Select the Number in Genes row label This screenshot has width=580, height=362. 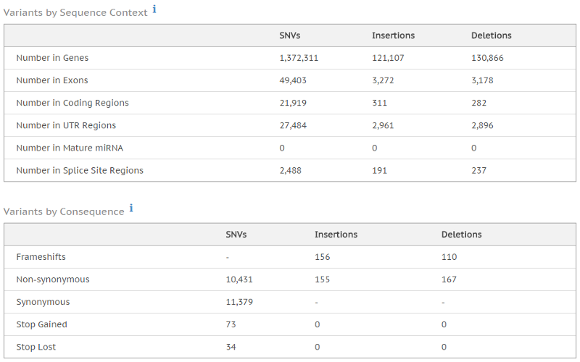tap(52, 58)
